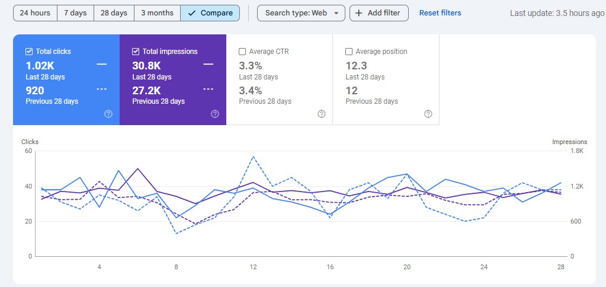
Task: Open the Compare date range option
Action: [210, 13]
